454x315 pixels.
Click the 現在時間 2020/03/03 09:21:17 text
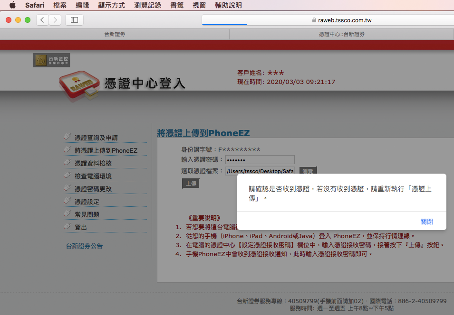[x=286, y=82]
